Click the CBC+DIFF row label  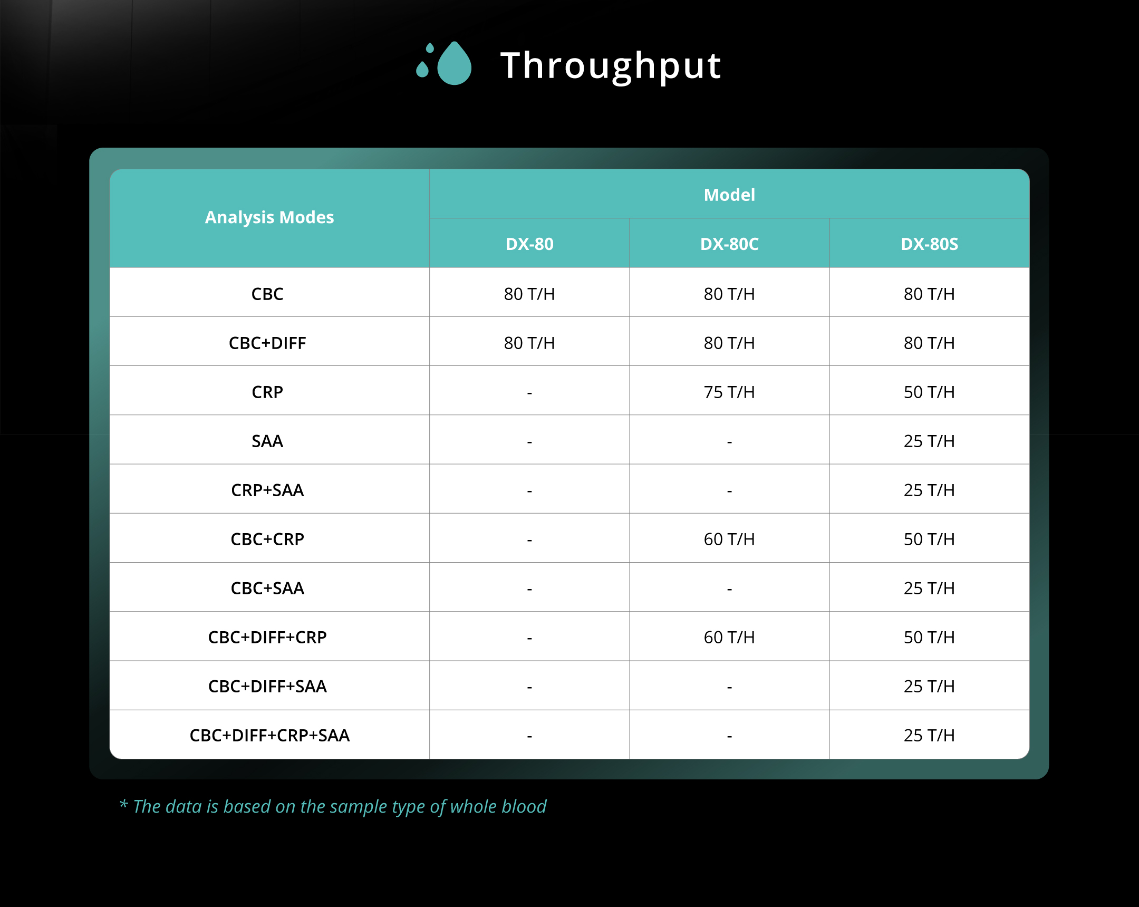point(267,343)
